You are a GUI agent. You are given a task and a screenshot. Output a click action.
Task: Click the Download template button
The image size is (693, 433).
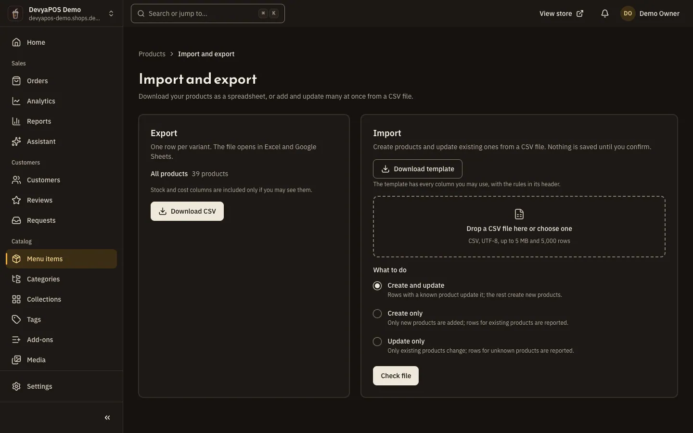click(418, 169)
